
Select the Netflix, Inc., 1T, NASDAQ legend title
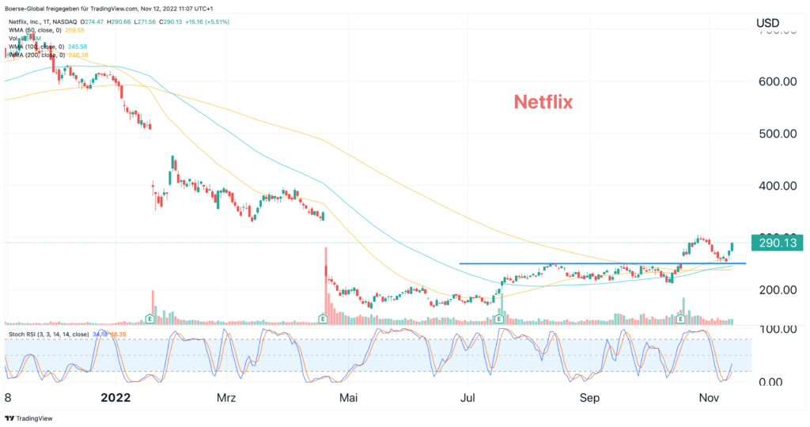pos(43,21)
